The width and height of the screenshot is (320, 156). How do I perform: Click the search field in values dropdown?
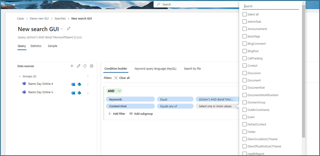click(x=271, y=6)
